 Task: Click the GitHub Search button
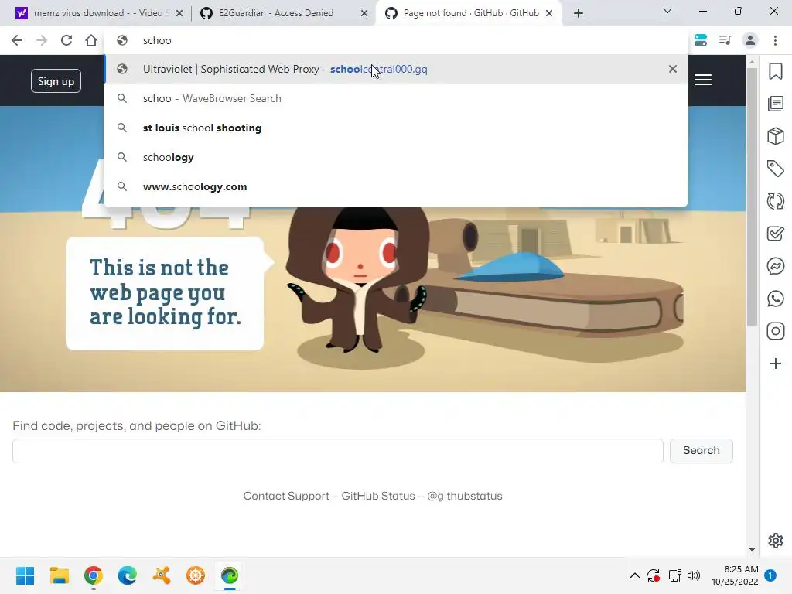pos(701,451)
